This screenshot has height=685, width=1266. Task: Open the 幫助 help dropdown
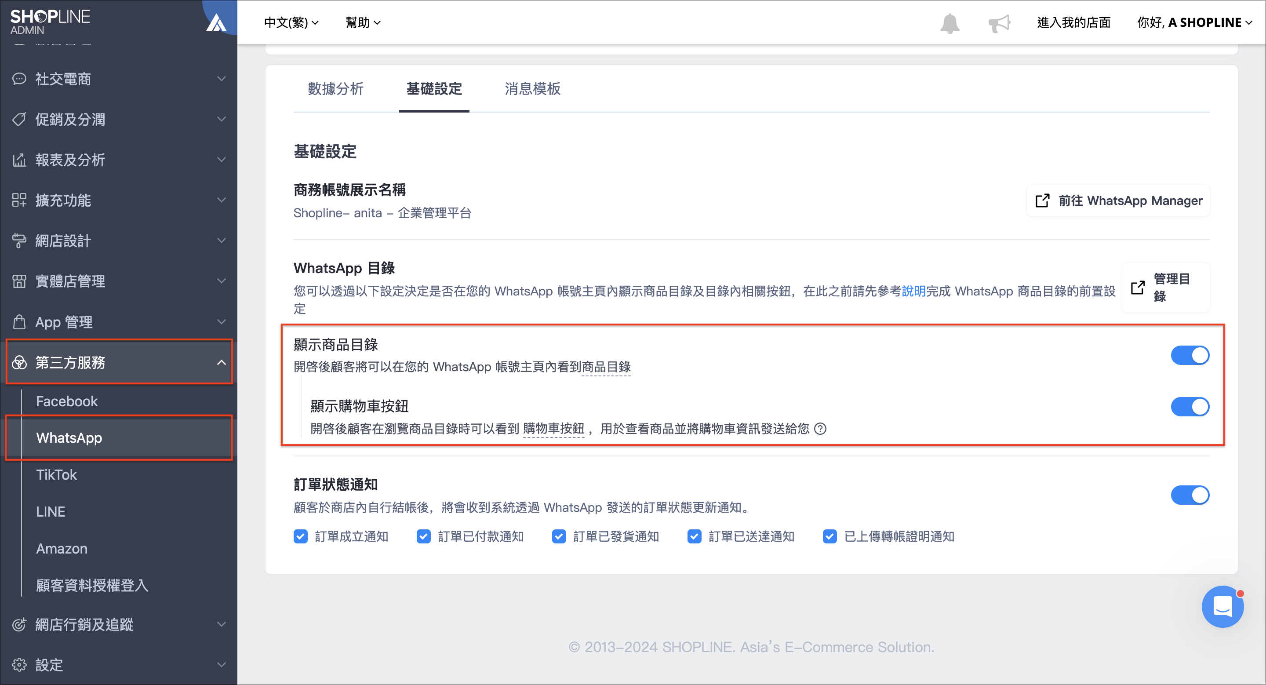point(363,22)
